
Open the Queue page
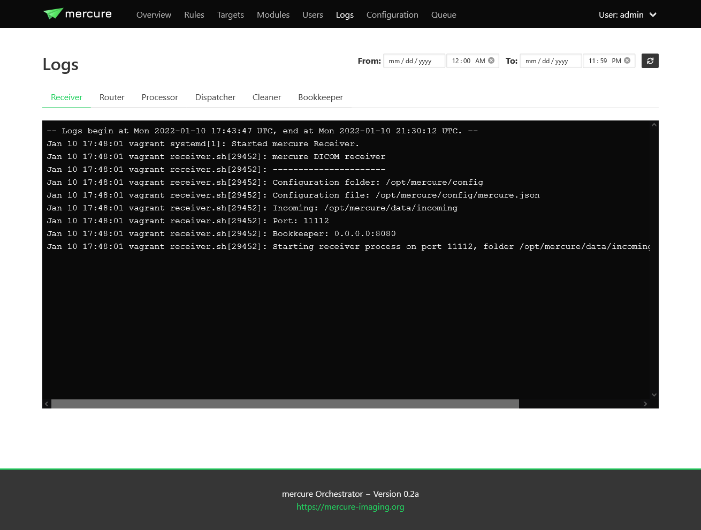(444, 14)
